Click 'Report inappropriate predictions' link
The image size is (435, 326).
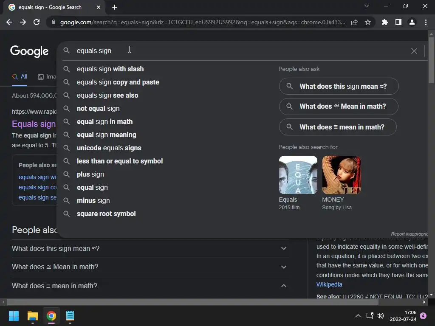coord(409,234)
